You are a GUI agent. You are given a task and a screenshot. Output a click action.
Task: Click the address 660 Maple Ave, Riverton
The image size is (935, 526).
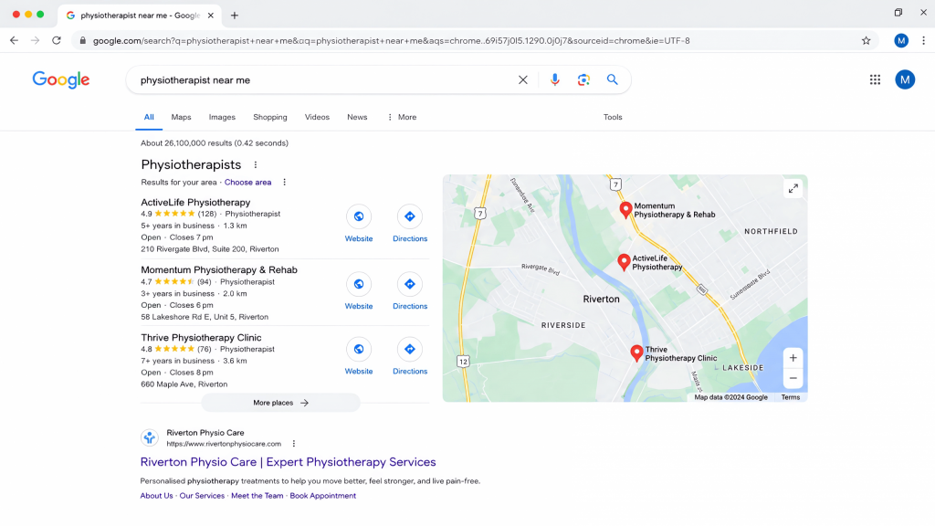click(184, 384)
